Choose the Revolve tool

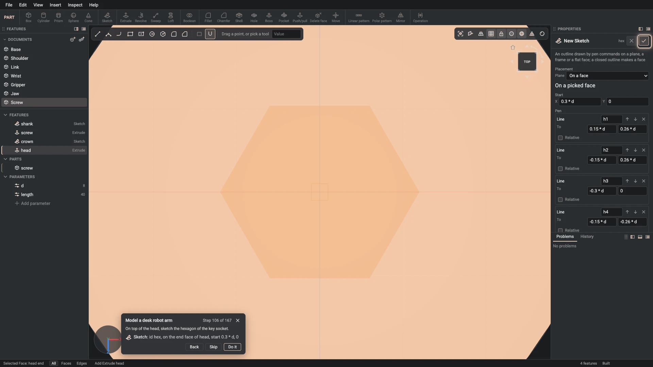point(141,17)
